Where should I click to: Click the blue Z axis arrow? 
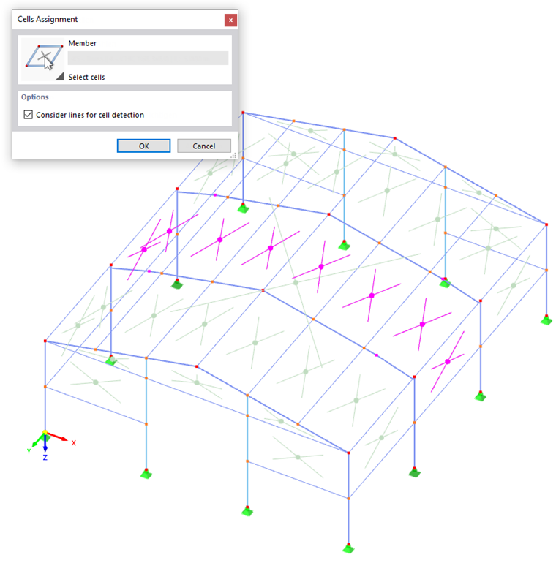click(x=45, y=443)
